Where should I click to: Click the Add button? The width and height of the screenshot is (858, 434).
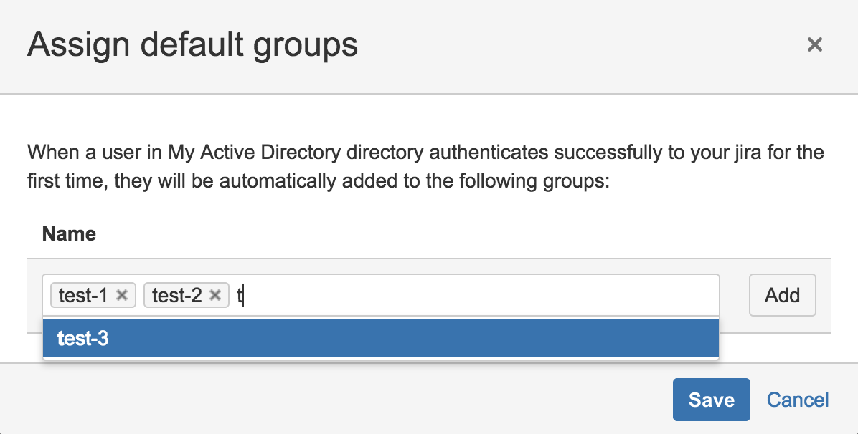click(782, 294)
